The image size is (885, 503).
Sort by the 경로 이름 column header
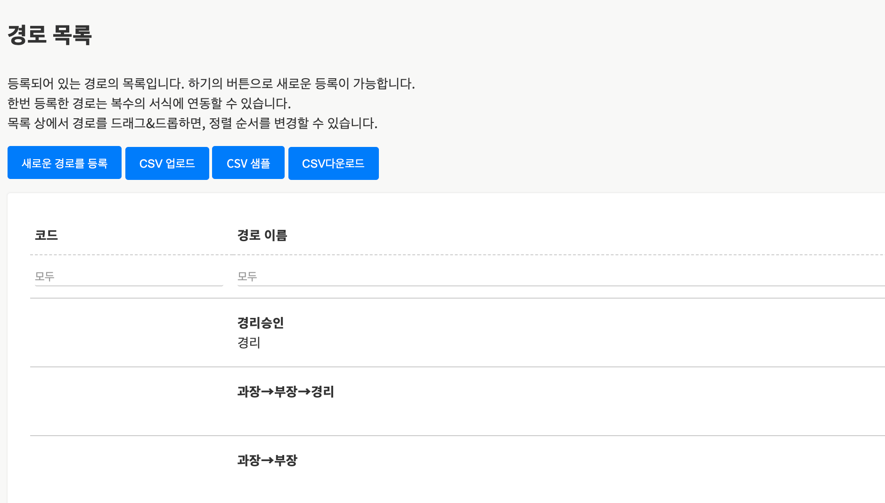tap(262, 235)
